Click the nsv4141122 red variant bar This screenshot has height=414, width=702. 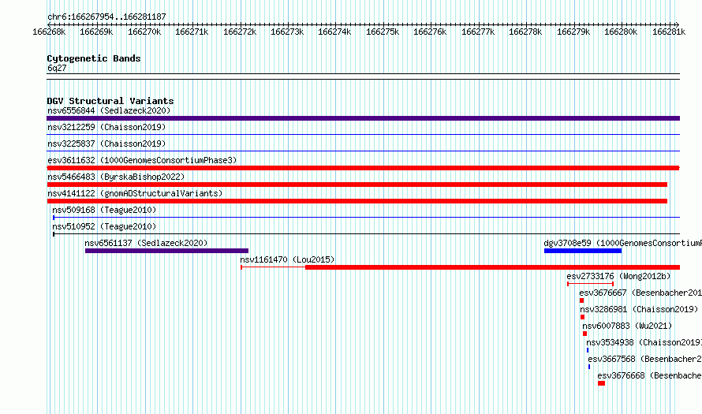pyautogui.click(x=357, y=201)
